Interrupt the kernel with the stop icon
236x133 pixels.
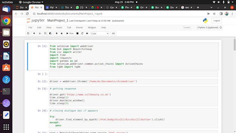coord(77,33)
